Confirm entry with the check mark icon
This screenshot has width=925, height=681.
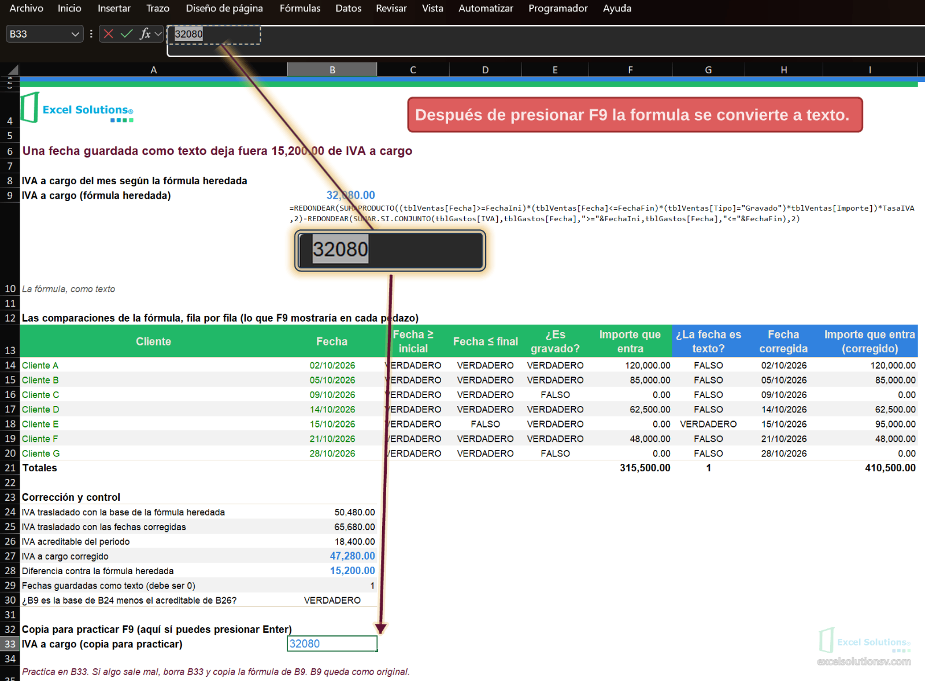127,34
